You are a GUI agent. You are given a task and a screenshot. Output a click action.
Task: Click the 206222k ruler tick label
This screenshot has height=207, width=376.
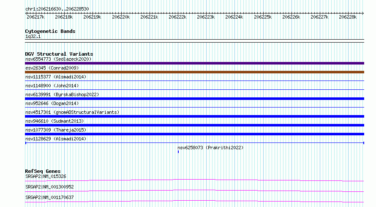(177, 17)
